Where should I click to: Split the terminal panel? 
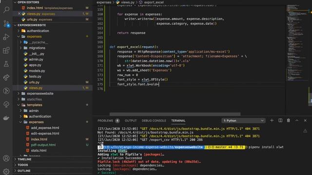click(280, 121)
